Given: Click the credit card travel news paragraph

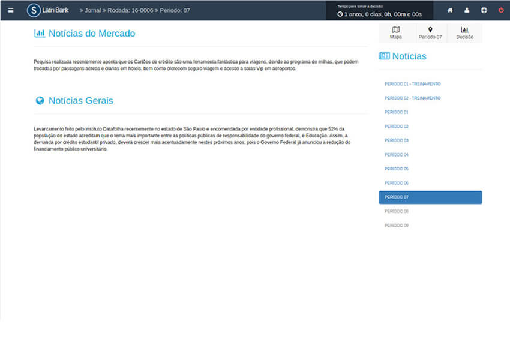Looking at the screenshot, I should [x=196, y=65].
